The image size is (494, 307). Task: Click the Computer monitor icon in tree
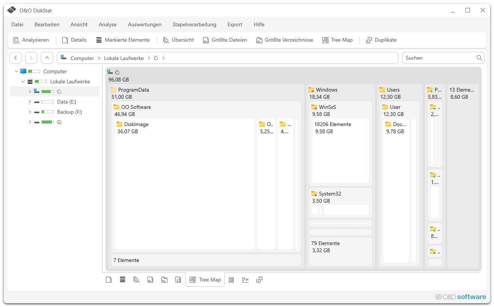[x=23, y=71]
